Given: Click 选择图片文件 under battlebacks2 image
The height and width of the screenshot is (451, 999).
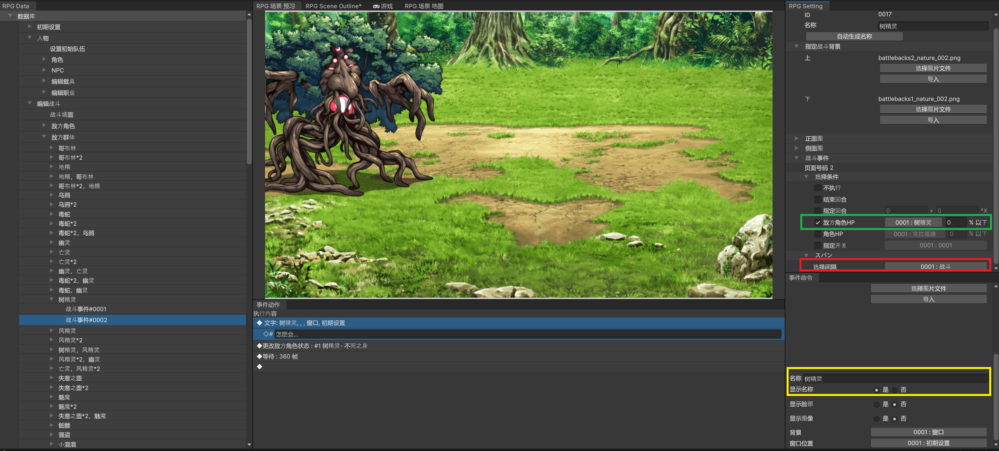Looking at the screenshot, I should pyautogui.click(x=933, y=68).
